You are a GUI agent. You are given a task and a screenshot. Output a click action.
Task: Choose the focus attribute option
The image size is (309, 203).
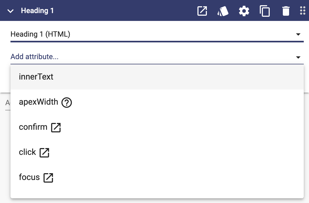pyautogui.click(x=157, y=177)
